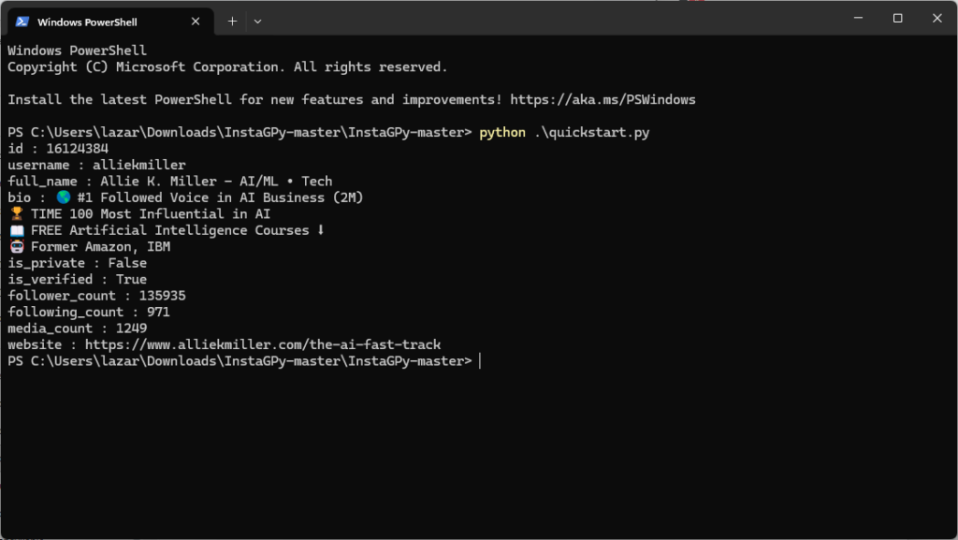Viewport: 958px width, 540px height.
Task: Click the trophy emoji before TIME 100
Action: coord(15,213)
